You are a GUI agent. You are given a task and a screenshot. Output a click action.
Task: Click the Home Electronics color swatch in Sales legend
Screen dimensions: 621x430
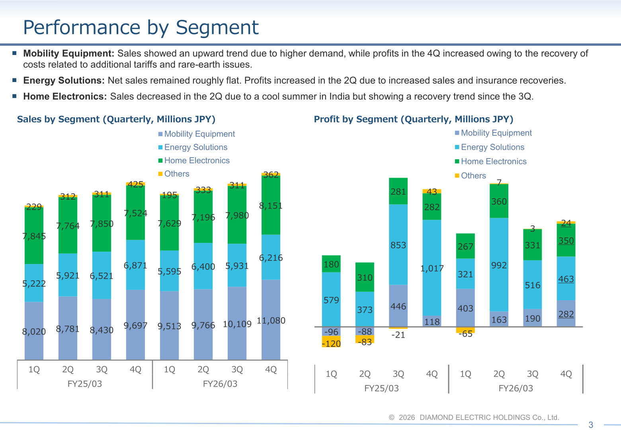pos(160,160)
